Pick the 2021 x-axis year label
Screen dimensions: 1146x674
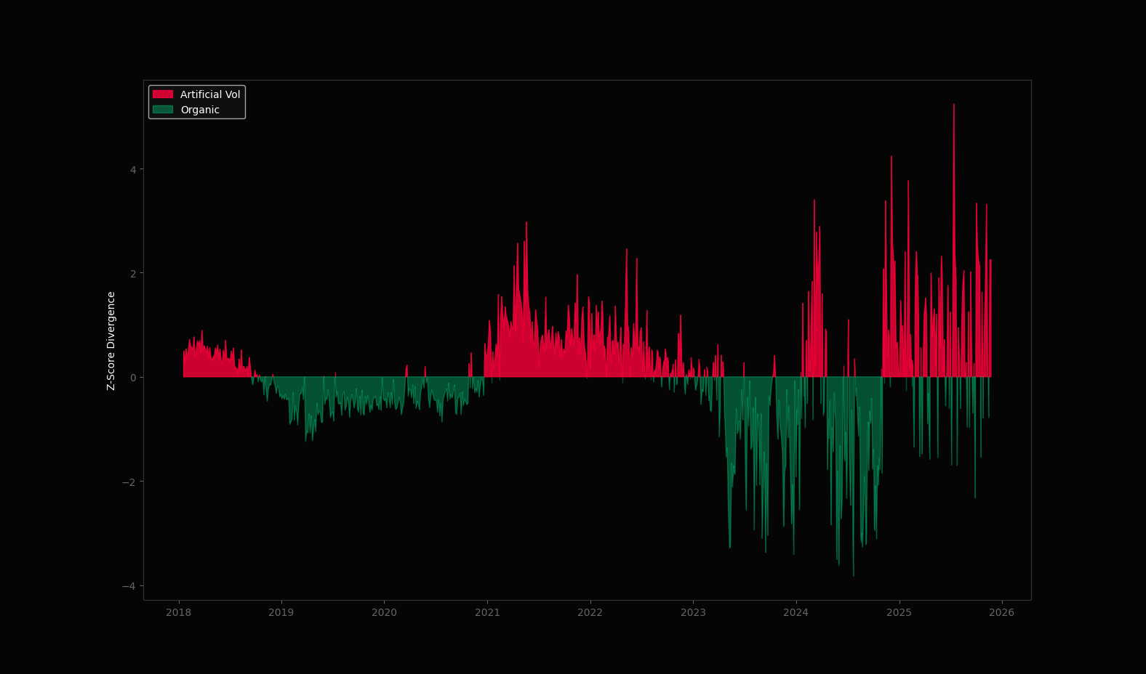point(487,612)
